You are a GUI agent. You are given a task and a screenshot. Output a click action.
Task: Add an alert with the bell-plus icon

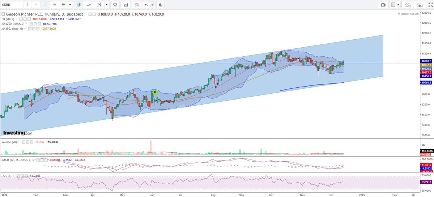point(160,5)
